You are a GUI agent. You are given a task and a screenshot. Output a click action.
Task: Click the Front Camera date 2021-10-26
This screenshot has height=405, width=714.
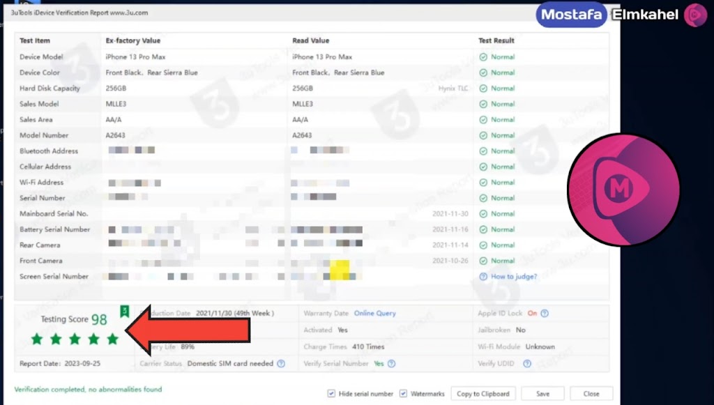click(450, 261)
